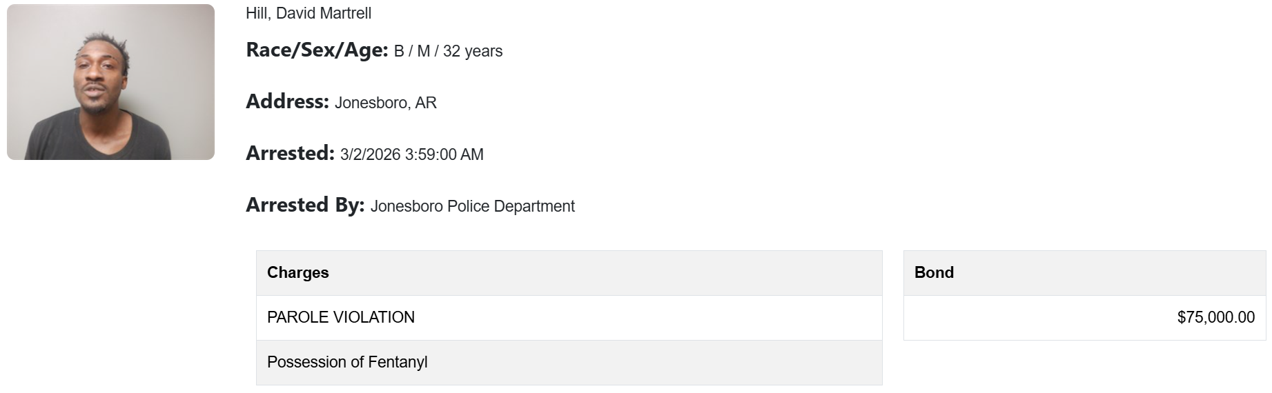Click the M sex value
1272x393 pixels.
[x=423, y=51]
